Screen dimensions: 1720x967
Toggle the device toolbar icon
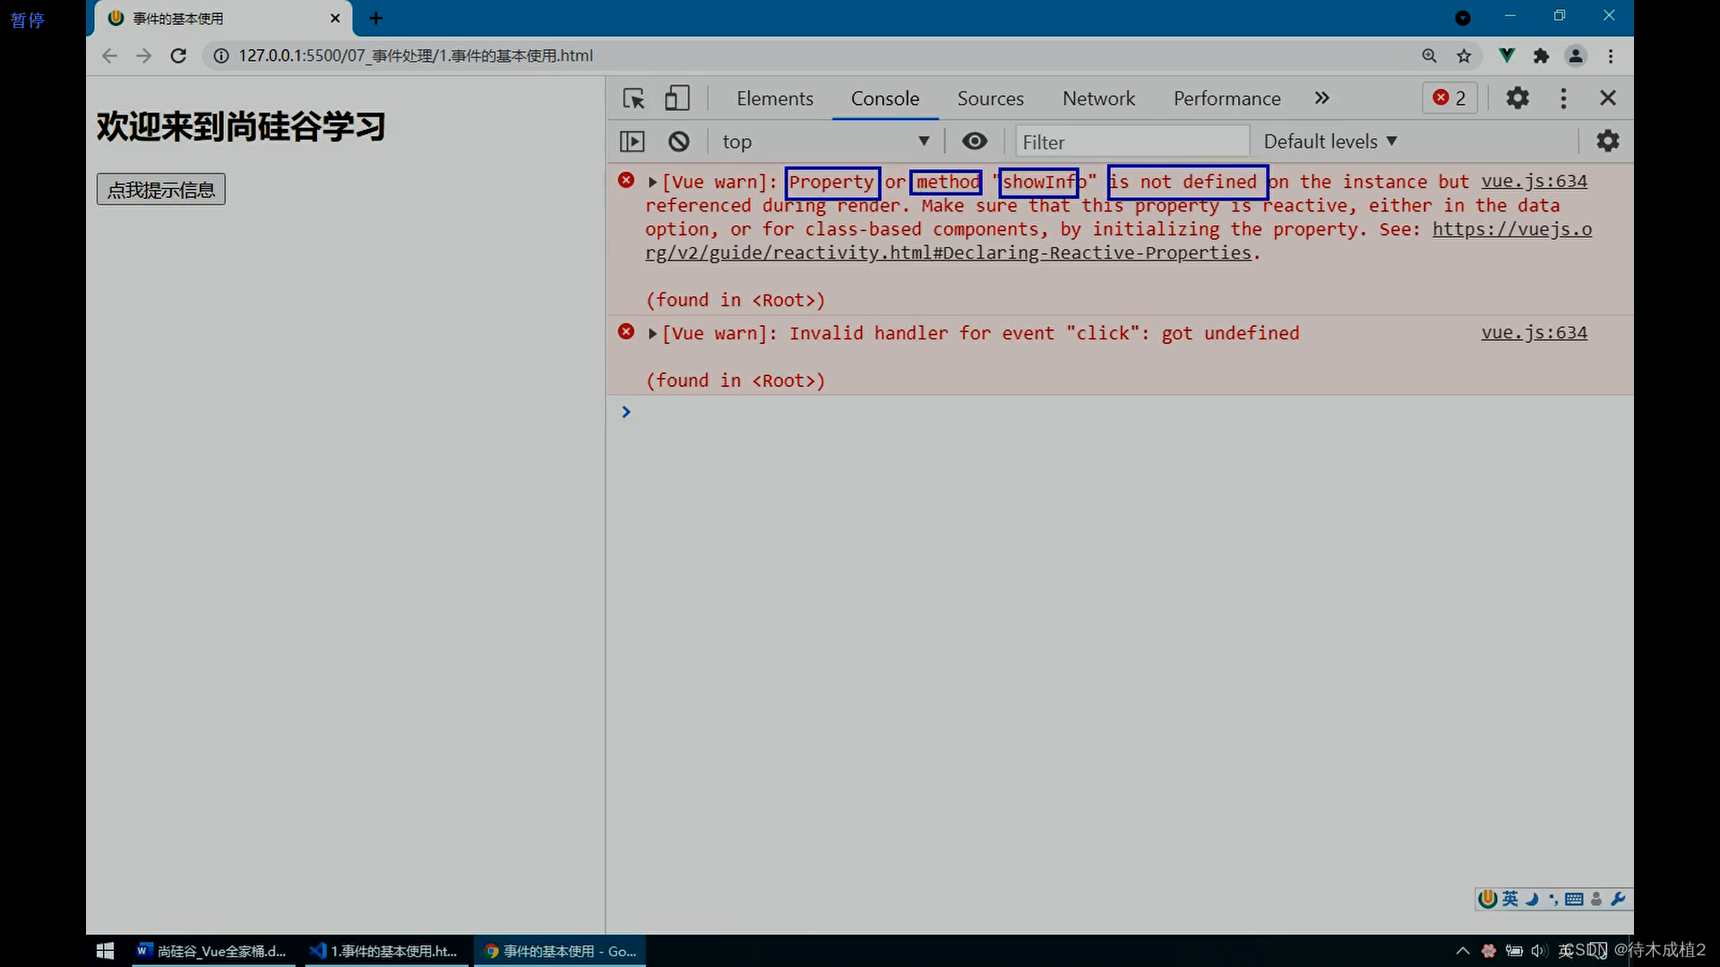click(x=677, y=98)
